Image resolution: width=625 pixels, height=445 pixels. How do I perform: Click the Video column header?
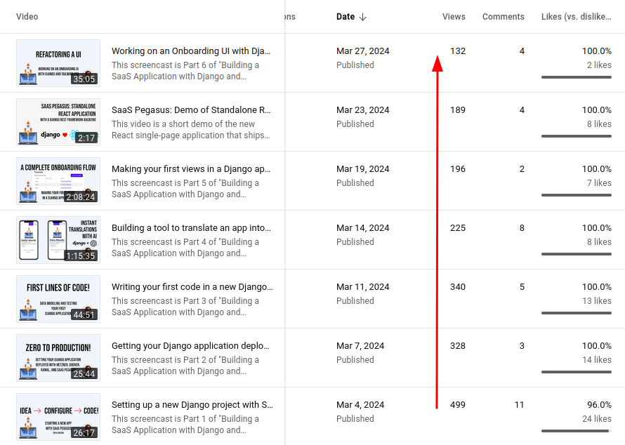(x=27, y=16)
